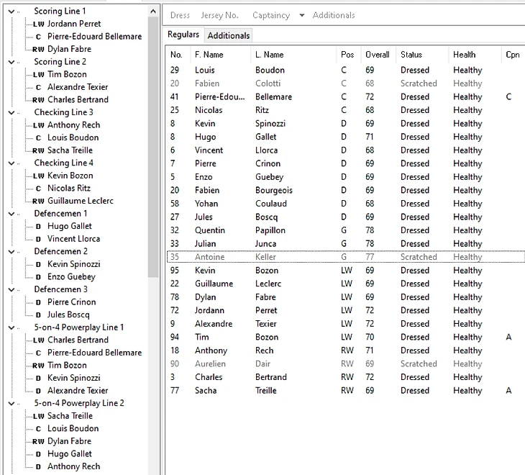Viewport: 525px width, 475px height.
Task: Select the Julian Junca goalie row
Action: 345,243
